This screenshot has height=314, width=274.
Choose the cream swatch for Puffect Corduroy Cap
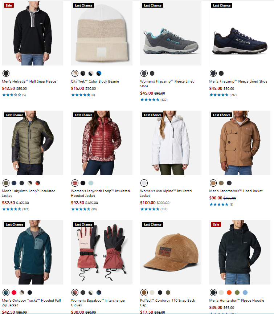[x=152, y=293]
